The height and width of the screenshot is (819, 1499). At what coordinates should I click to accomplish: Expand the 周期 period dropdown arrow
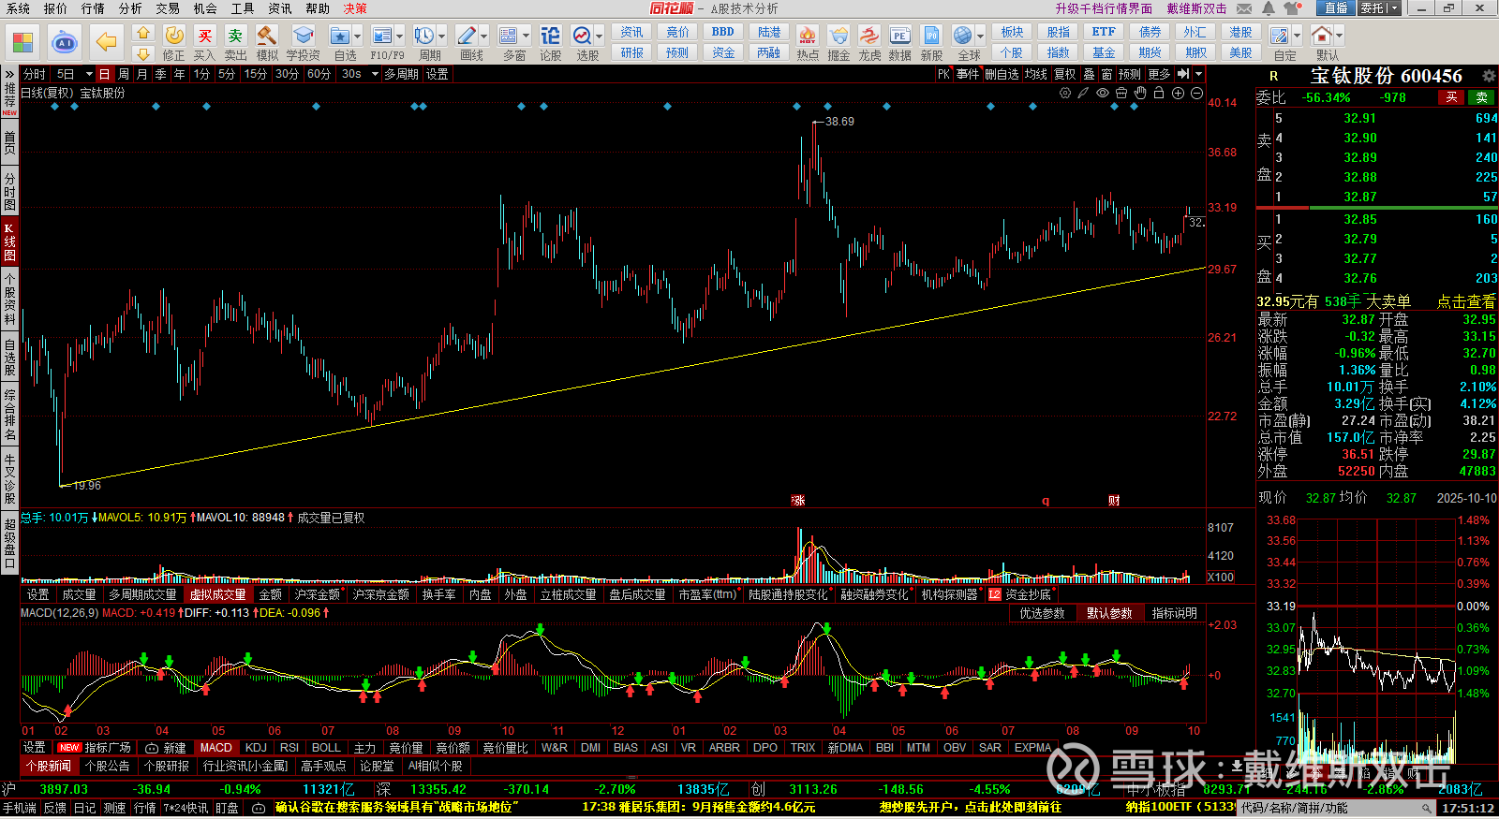tap(441, 37)
